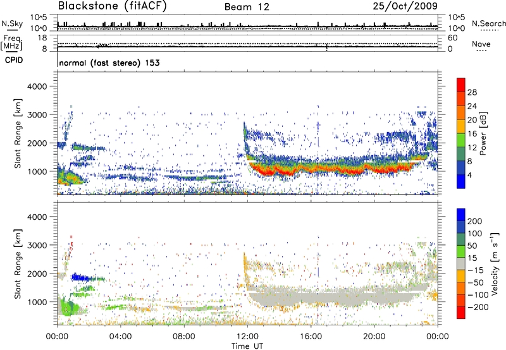This screenshot has height=350, width=506.
Task: Click the "10^5" tick beside the N.Sky label
Action: click(39, 17)
